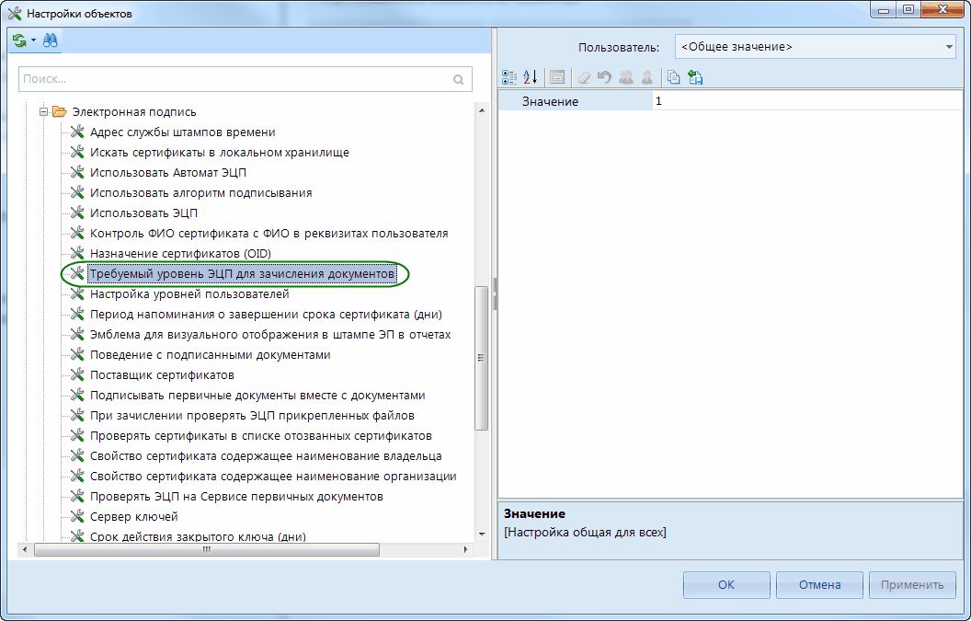Screen dimensions: 971x621
Task: Click the property pages icon
Action: [x=556, y=77]
